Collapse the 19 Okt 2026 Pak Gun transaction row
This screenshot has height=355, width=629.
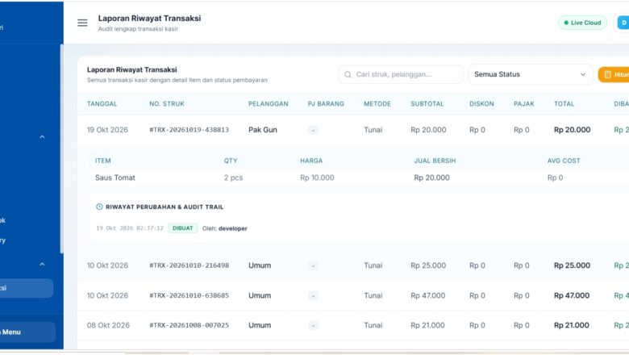(353, 130)
